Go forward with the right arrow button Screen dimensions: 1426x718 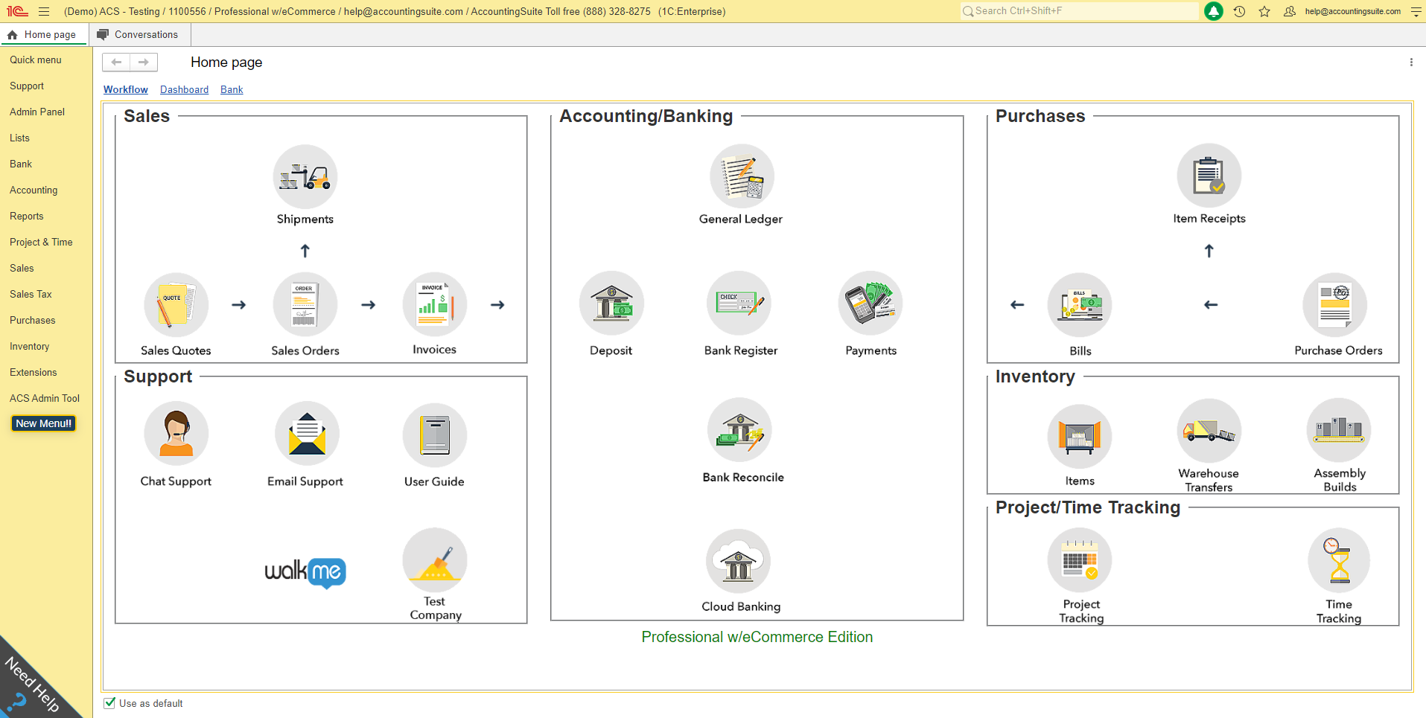(x=144, y=62)
